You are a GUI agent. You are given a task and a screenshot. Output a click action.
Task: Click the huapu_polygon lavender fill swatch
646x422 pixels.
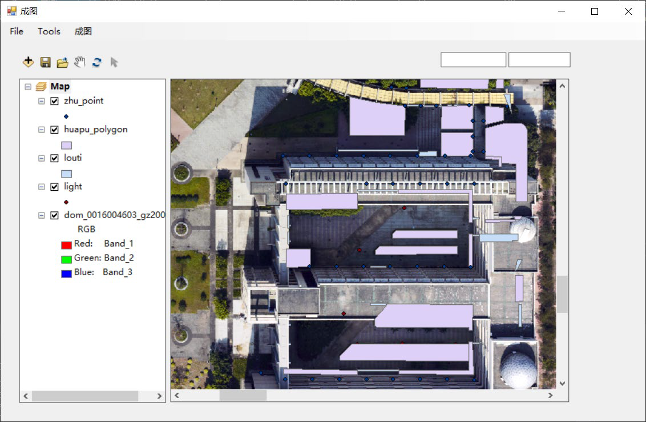tap(66, 145)
